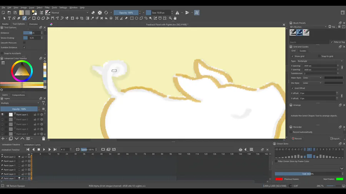Check Snap to Assistants
The width and height of the screenshot is (346, 194).
pyautogui.click(x=2, y=53)
